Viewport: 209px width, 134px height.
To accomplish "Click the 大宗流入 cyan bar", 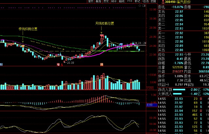I will [177, 94].
